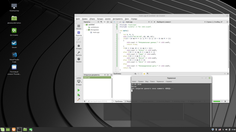Click the green build progress bar

pyautogui.click(x=217, y=101)
